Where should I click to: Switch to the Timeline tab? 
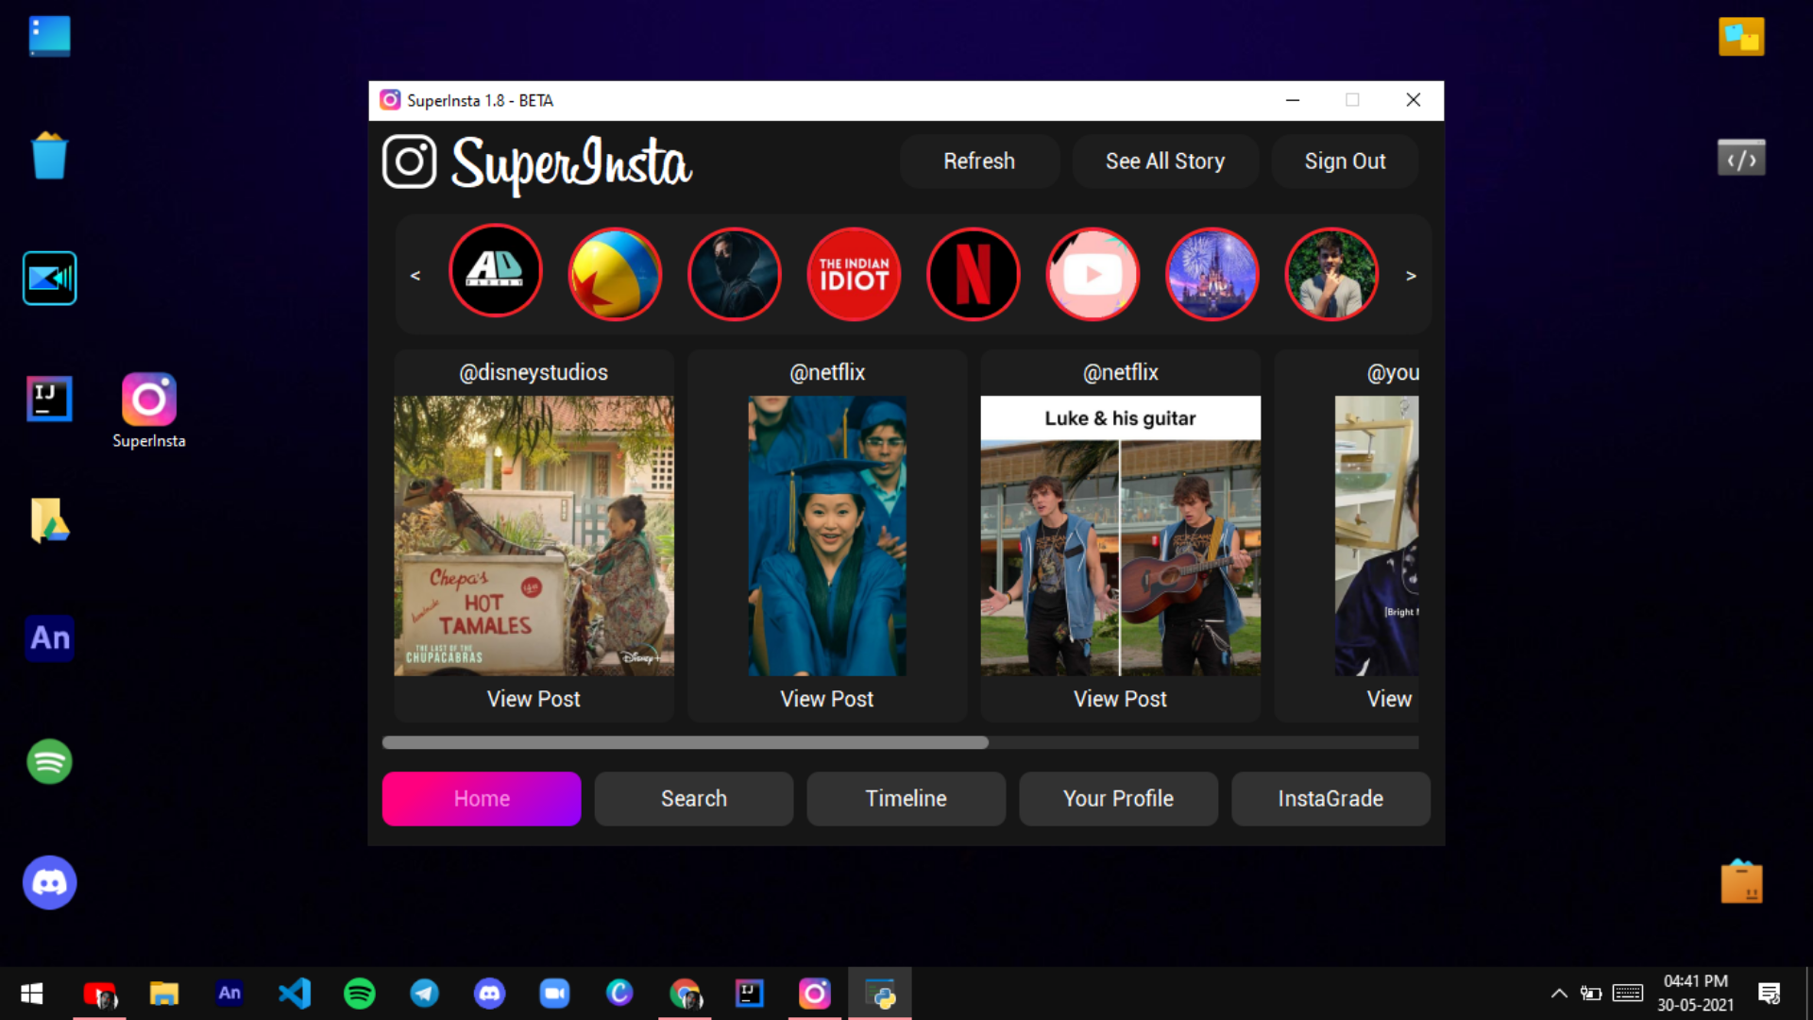click(906, 799)
